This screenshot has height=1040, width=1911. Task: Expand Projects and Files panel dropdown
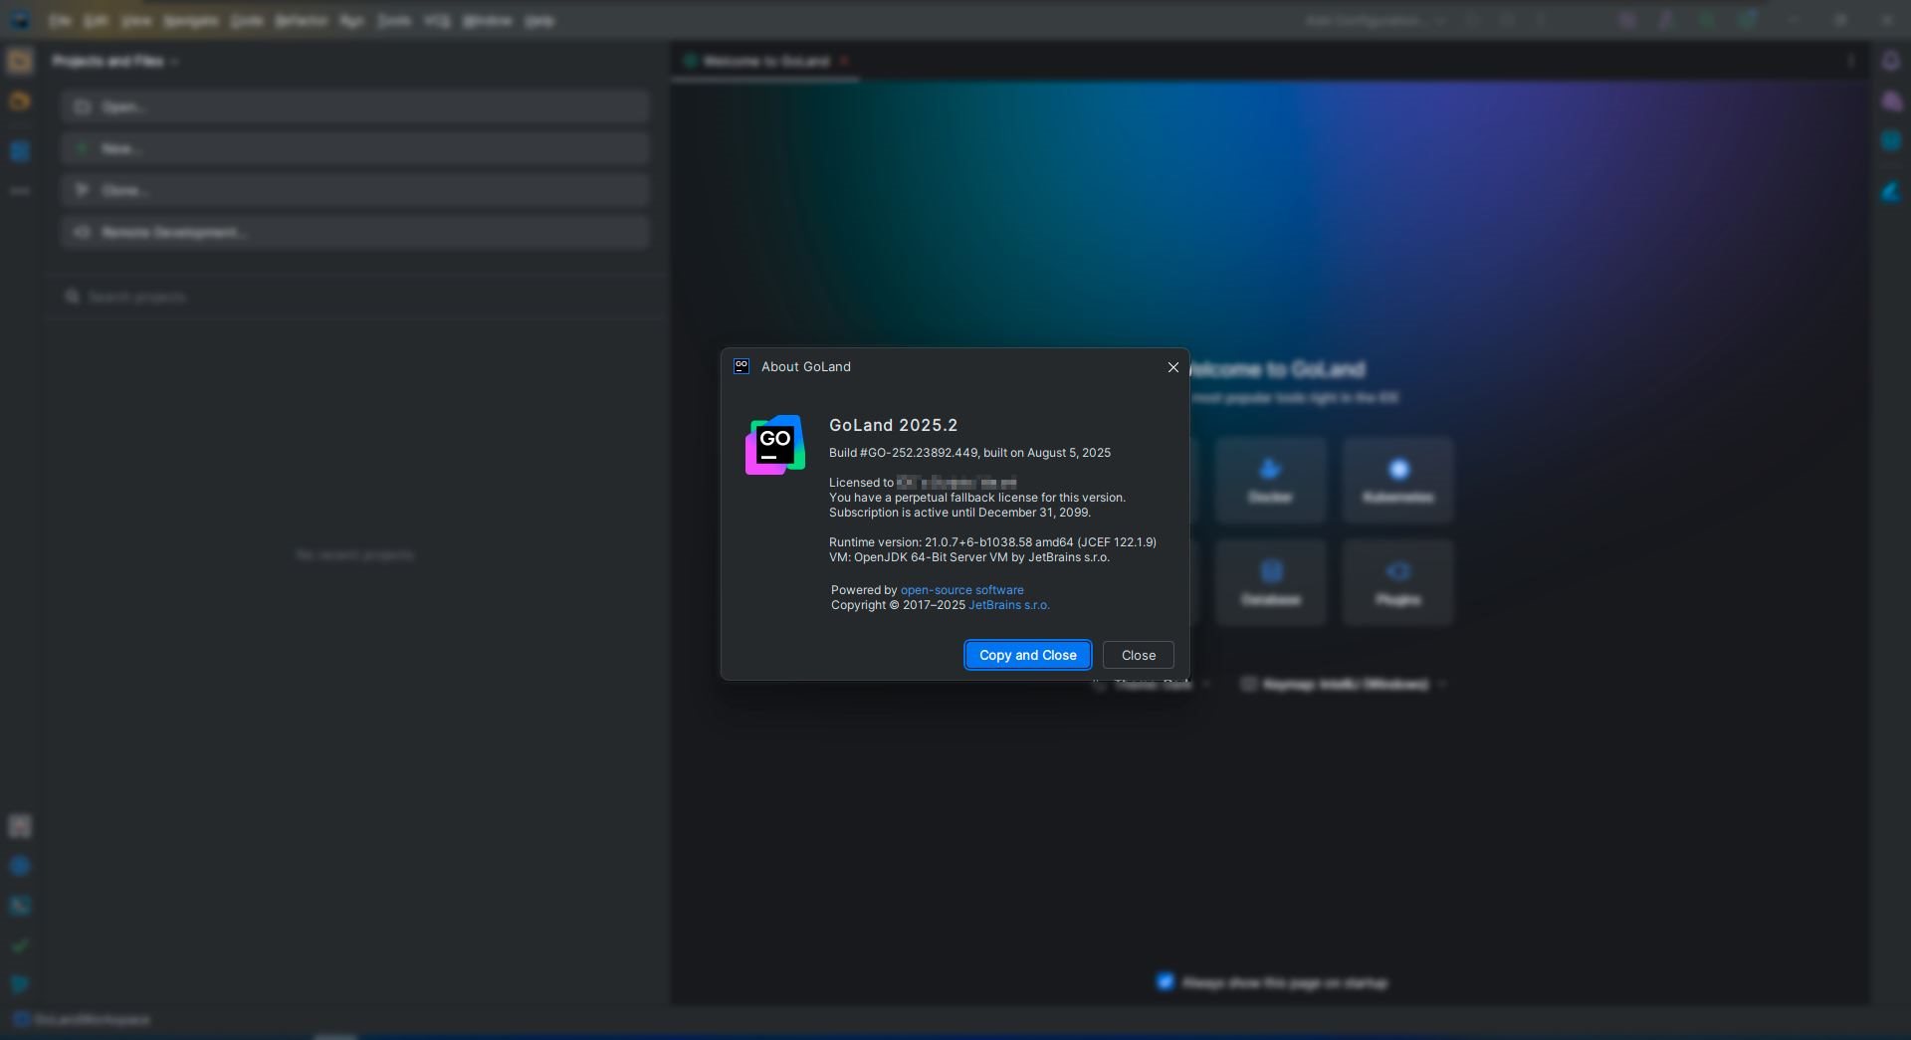coord(115,61)
